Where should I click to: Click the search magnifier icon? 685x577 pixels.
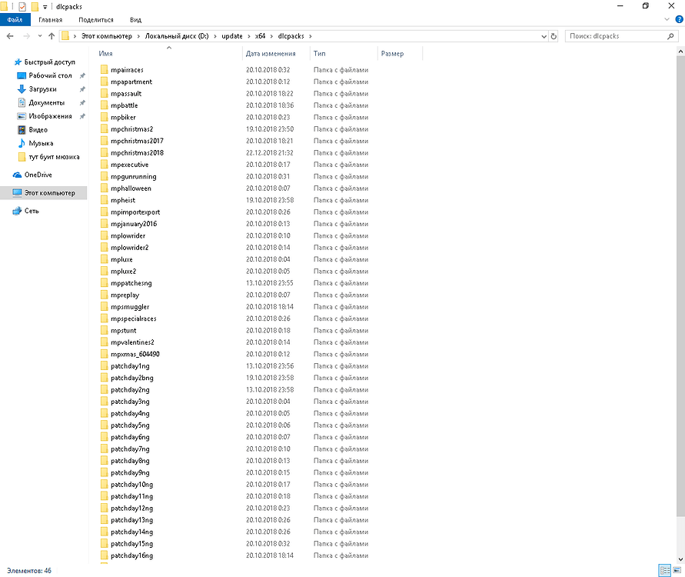click(670, 36)
